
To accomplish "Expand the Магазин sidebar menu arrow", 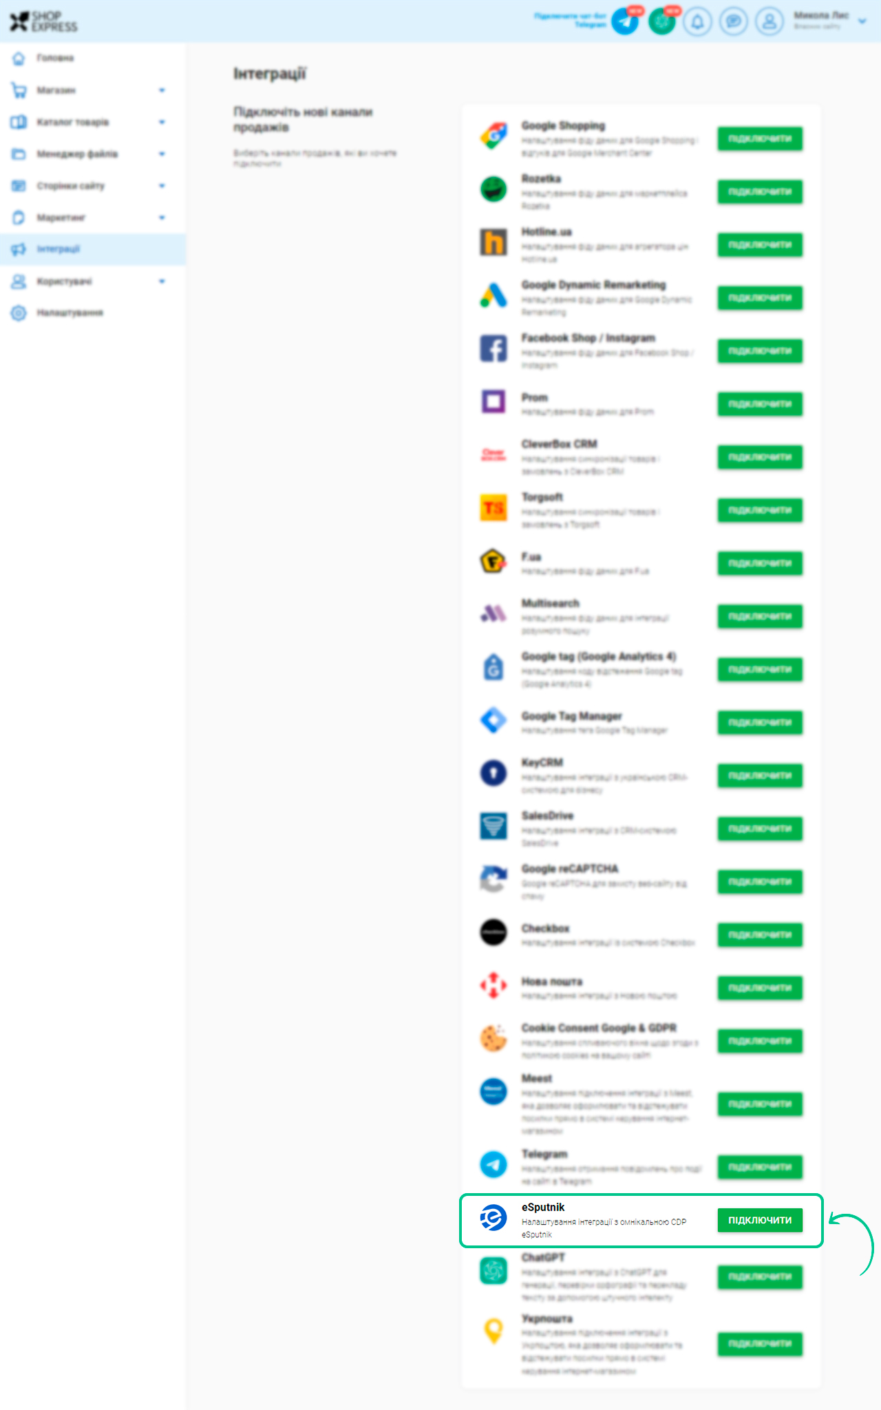I will click(162, 90).
